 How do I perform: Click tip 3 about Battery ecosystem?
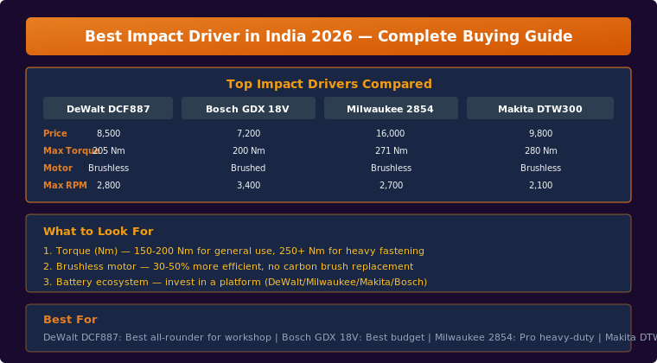click(x=235, y=283)
